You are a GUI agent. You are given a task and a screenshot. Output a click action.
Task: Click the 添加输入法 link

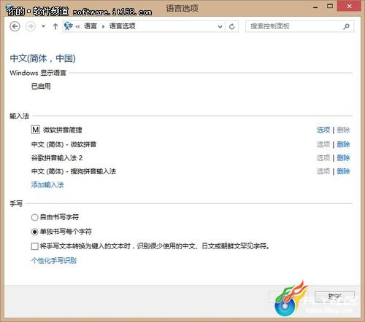(47, 185)
